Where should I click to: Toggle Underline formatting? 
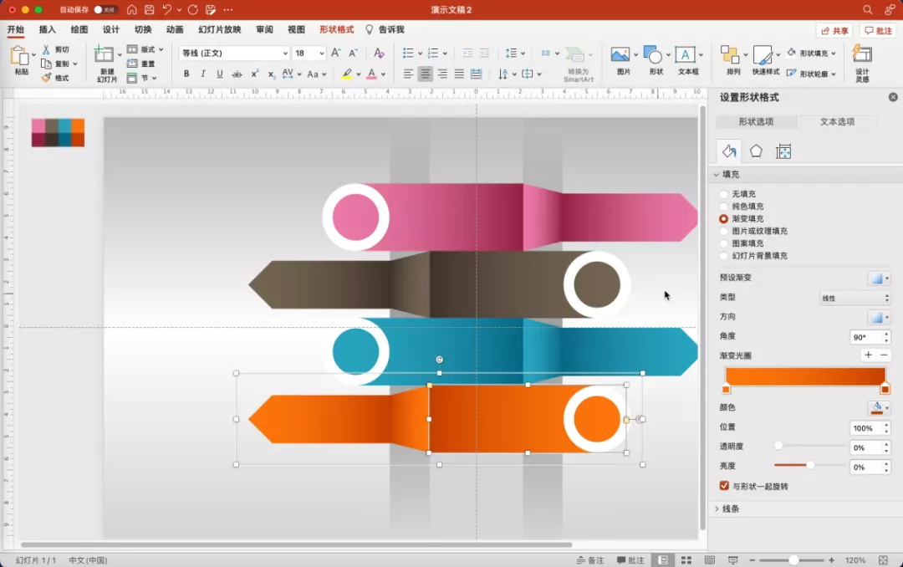(x=219, y=74)
